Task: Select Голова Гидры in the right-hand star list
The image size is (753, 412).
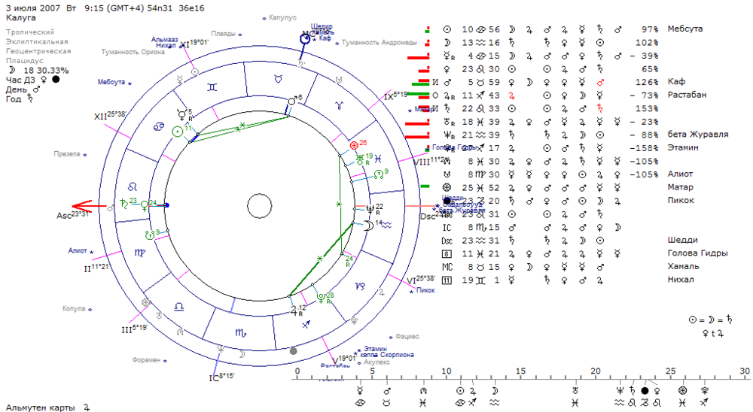Action: (x=697, y=253)
